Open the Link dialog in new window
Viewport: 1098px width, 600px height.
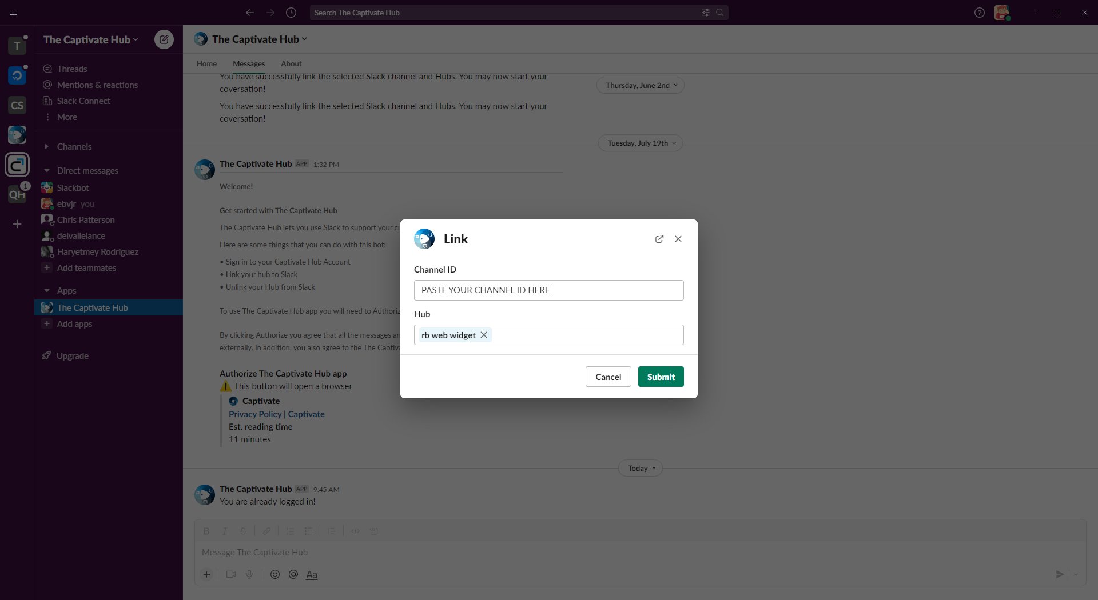(x=659, y=239)
